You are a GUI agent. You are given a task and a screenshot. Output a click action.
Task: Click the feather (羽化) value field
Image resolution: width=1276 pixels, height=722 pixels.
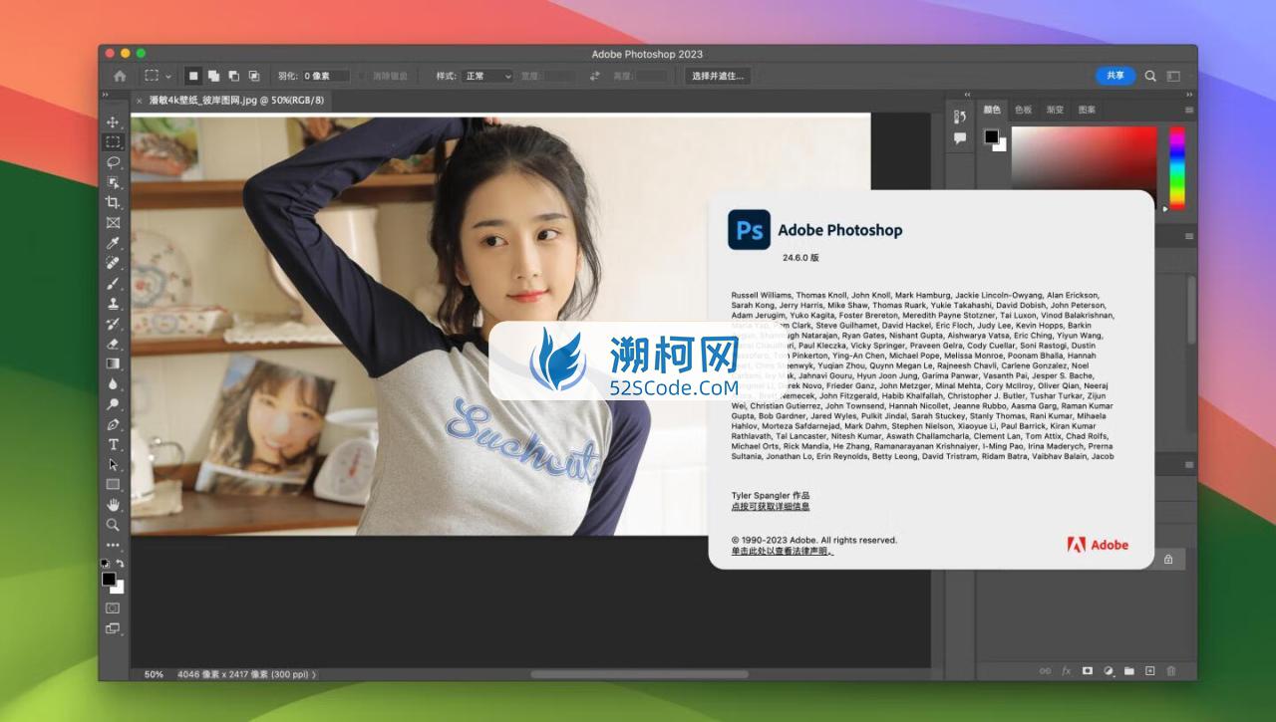pos(326,76)
